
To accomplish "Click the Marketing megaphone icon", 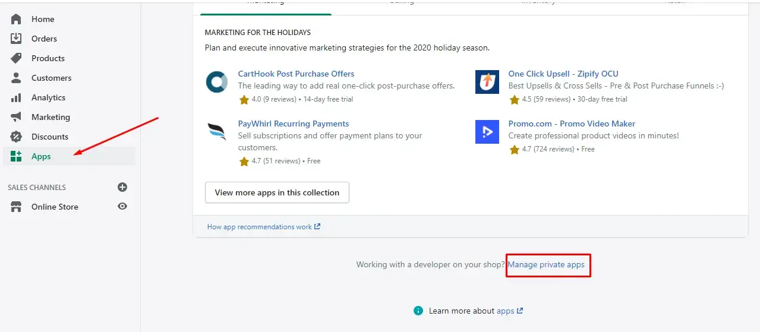I will (x=16, y=117).
